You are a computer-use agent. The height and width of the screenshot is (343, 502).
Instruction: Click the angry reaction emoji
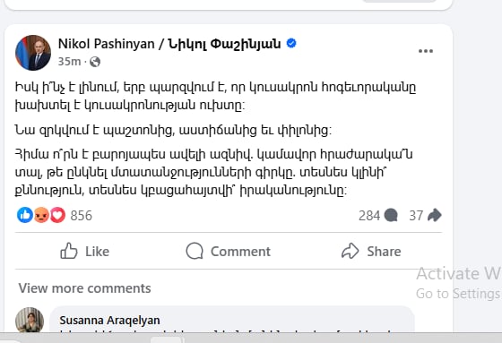[x=41, y=215]
